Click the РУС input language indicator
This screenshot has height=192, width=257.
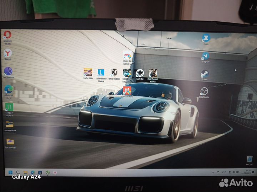(x=224, y=172)
